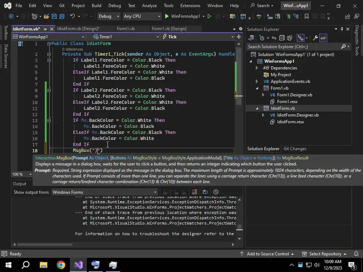363x272 pixels.
Task: Click the Open File folder icon
Action: pos(46,16)
